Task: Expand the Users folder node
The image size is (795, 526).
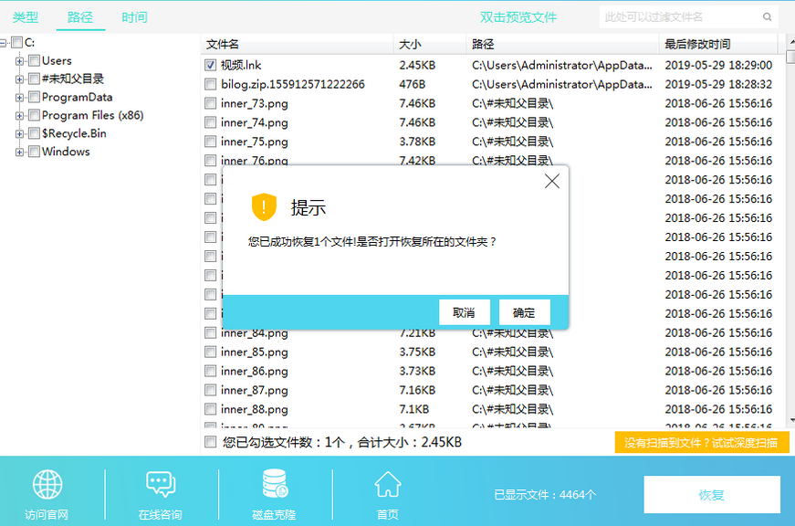Action: tap(20, 60)
